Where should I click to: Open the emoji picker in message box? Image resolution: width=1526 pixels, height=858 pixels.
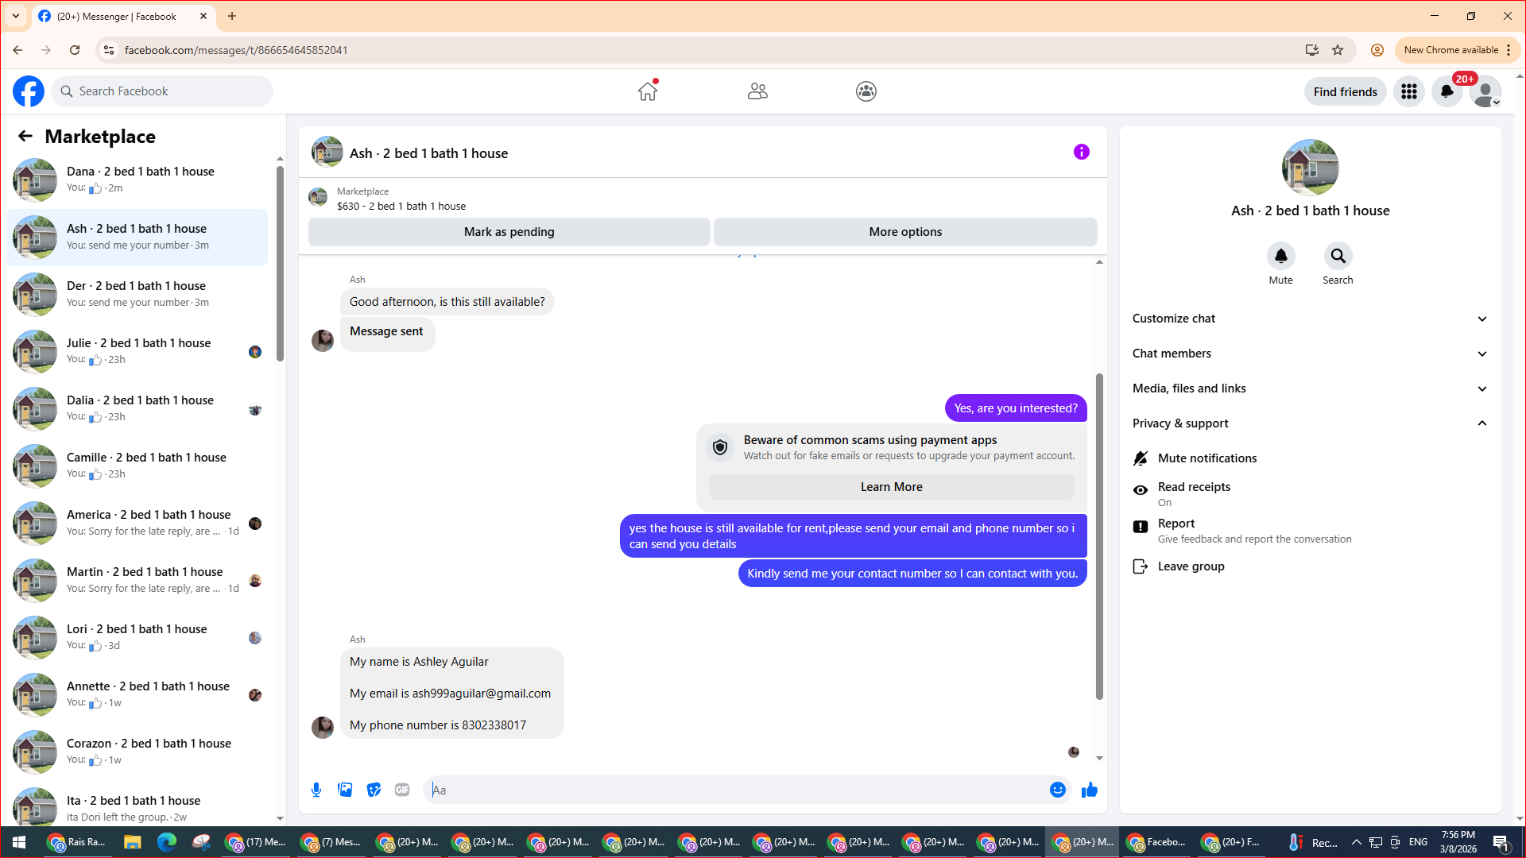1057,790
